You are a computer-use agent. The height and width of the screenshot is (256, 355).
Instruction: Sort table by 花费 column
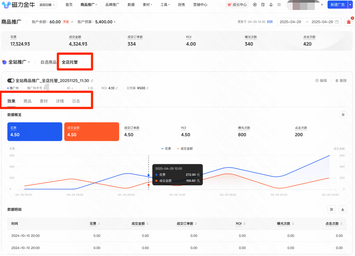[99, 224]
